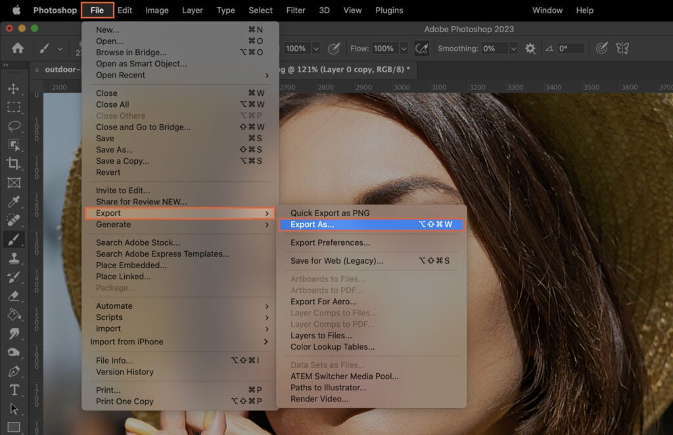Viewport: 673px width, 435px height.
Task: Toggle paint symmetry with the butterfly icon
Action: pos(622,49)
